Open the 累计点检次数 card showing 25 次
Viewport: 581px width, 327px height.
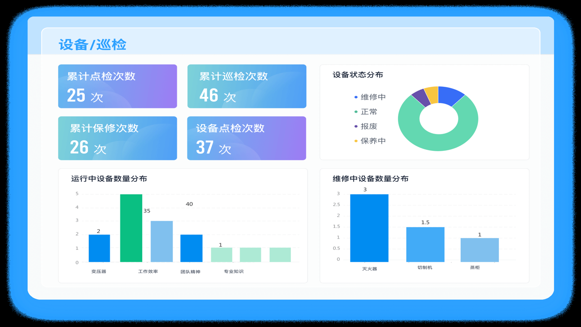tap(118, 86)
